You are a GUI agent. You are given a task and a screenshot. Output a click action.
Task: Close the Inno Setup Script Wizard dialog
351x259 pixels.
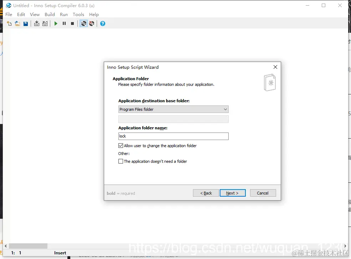275,67
